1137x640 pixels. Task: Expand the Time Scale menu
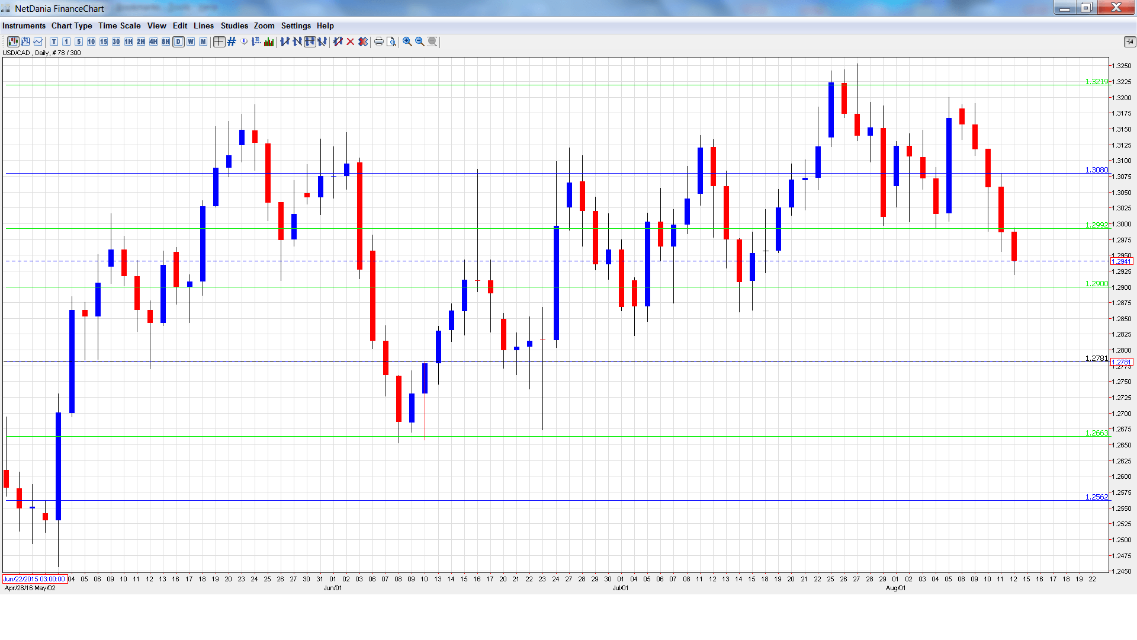[x=120, y=25]
